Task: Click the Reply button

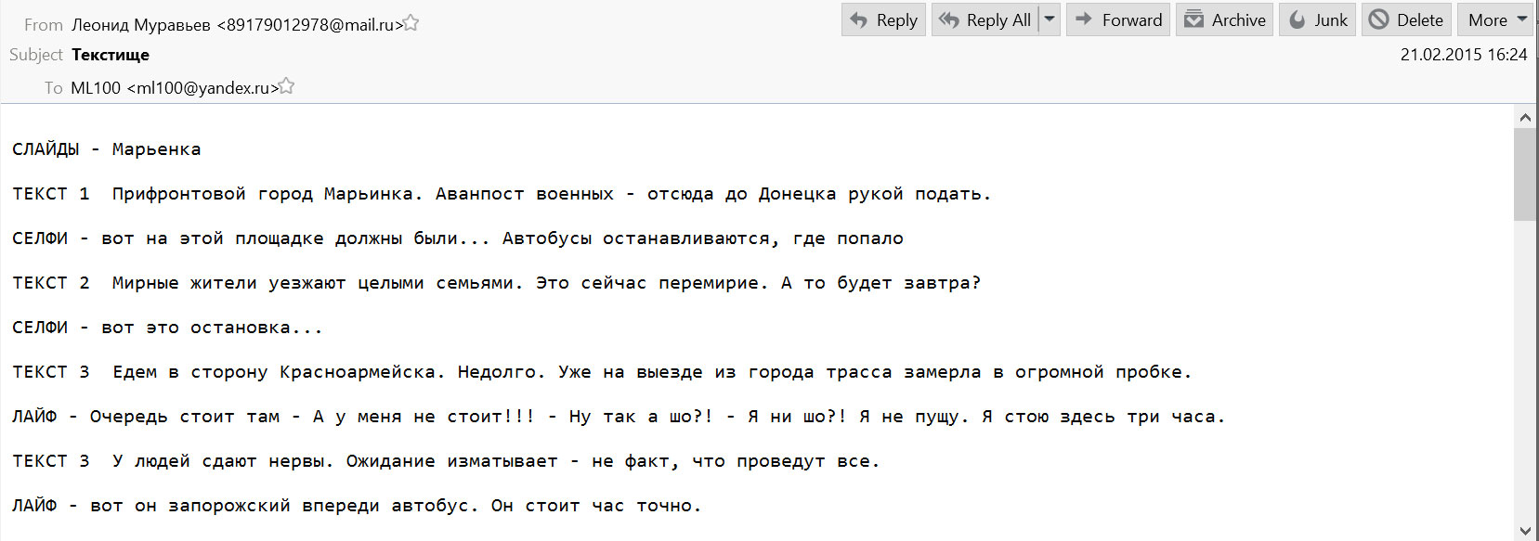Action: click(x=883, y=20)
